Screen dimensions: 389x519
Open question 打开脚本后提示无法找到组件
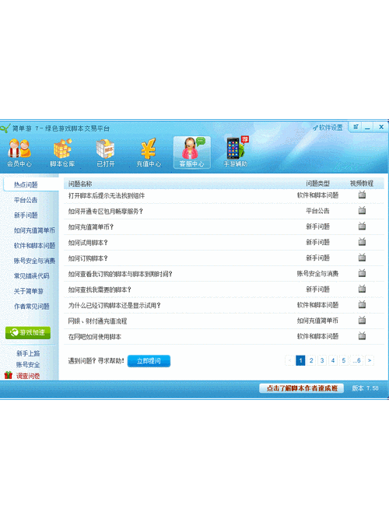click(x=107, y=195)
